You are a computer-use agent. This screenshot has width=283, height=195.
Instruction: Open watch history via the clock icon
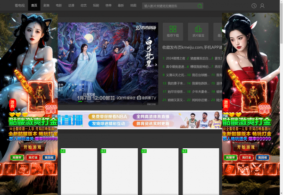(254, 6)
